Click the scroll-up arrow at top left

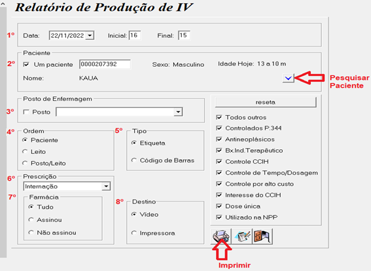[3, 4]
